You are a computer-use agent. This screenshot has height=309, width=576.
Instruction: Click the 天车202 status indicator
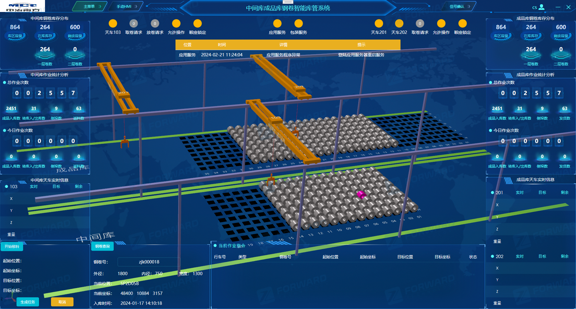pyautogui.click(x=399, y=23)
